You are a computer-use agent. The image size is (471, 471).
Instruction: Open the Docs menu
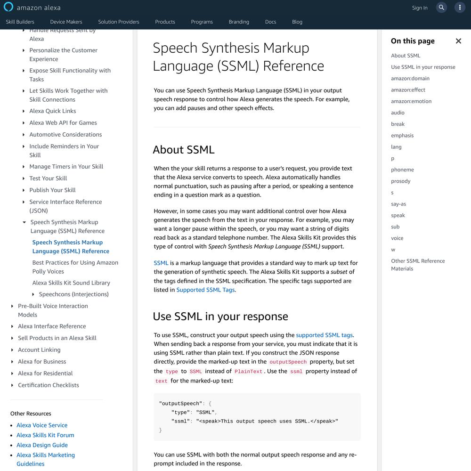(270, 22)
